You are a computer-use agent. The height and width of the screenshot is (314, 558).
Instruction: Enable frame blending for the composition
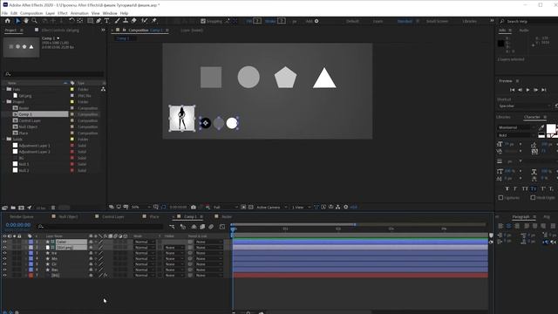[x=202, y=227]
